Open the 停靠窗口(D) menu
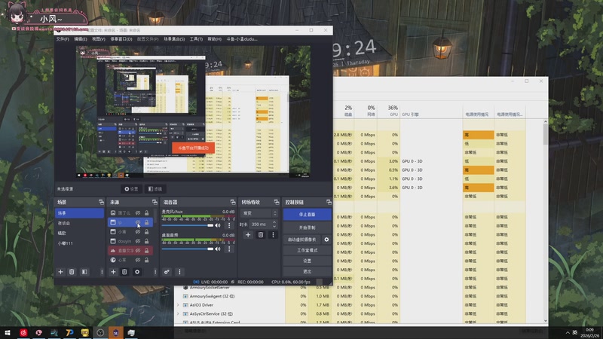 121,39
